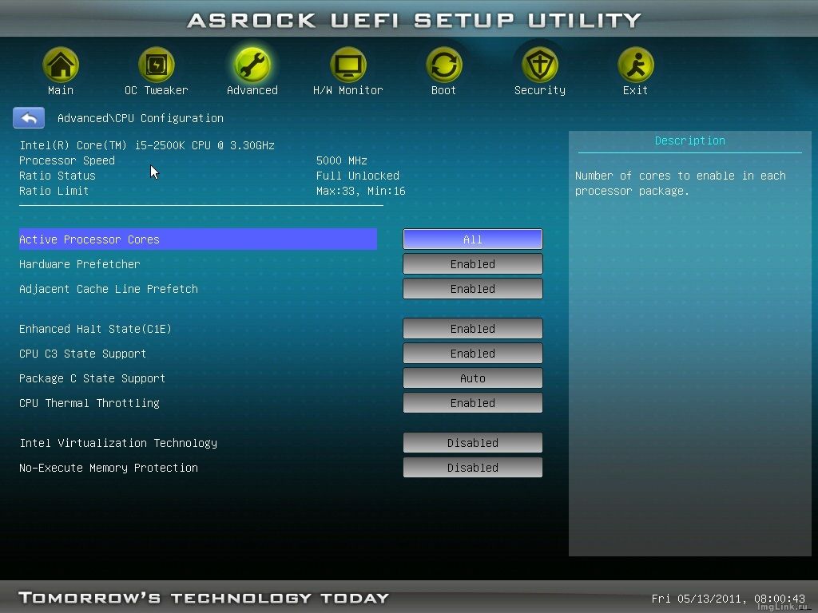This screenshot has width=818, height=613.
Task: Switch to the OC Tweaker tab label
Action: coord(156,90)
